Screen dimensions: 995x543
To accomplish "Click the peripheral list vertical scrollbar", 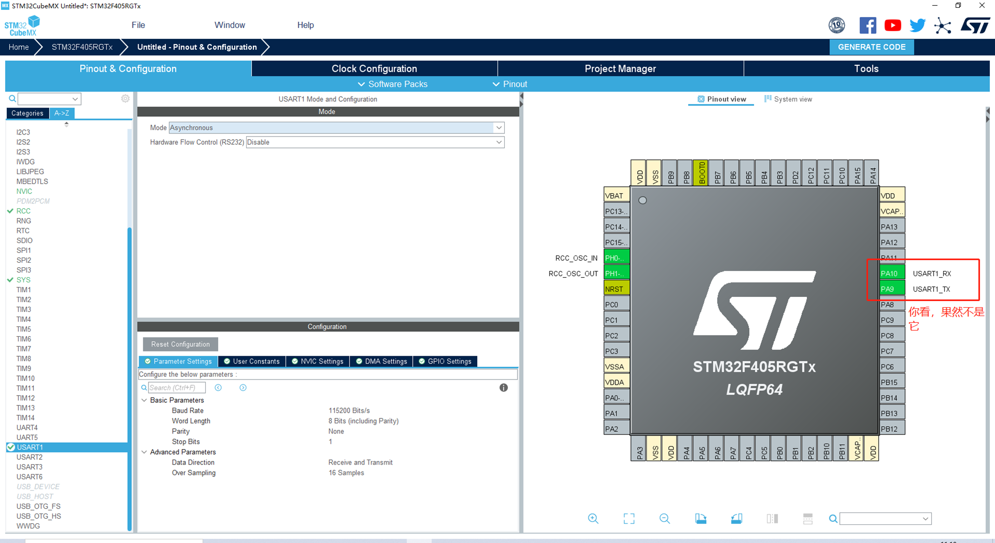I will (129, 379).
